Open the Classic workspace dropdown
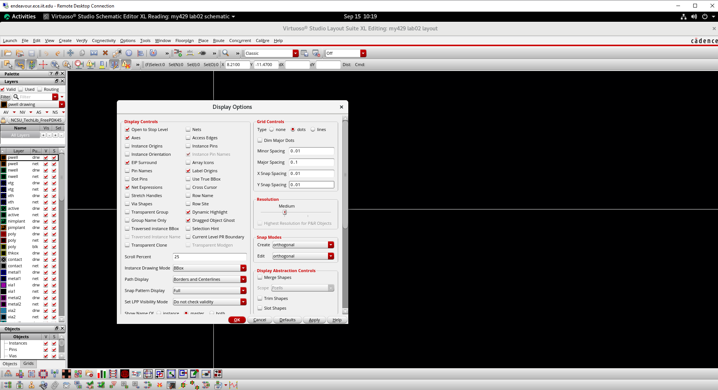The width and height of the screenshot is (718, 390). pyautogui.click(x=272, y=53)
